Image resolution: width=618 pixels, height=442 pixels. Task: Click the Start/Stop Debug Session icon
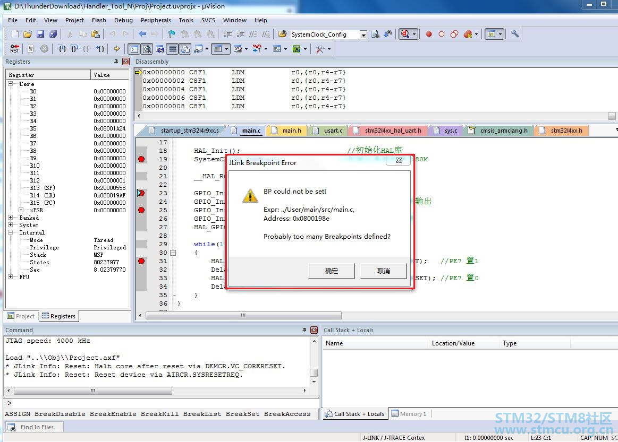coord(405,34)
